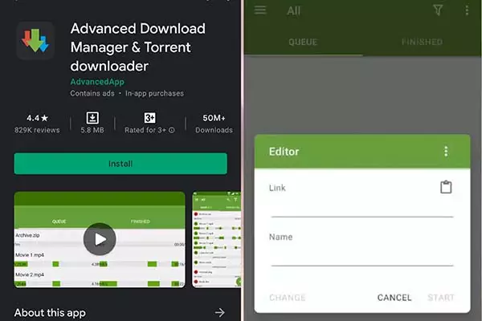This screenshot has width=482, height=321.
Task: Tap the filter funnel icon
Action: 437,10
